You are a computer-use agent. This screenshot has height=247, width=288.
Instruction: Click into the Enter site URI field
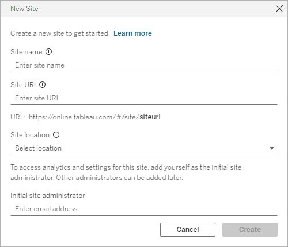144,98
